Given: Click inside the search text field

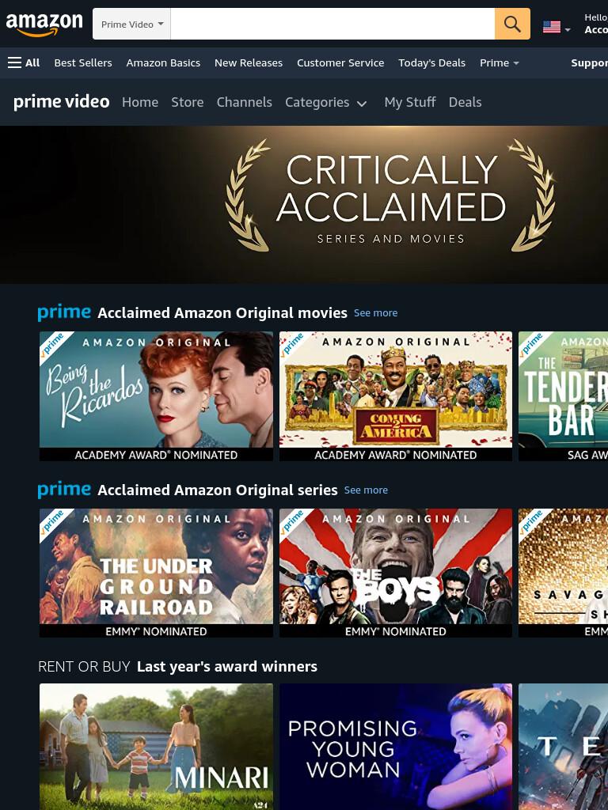Looking at the screenshot, I should [x=332, y=24].
